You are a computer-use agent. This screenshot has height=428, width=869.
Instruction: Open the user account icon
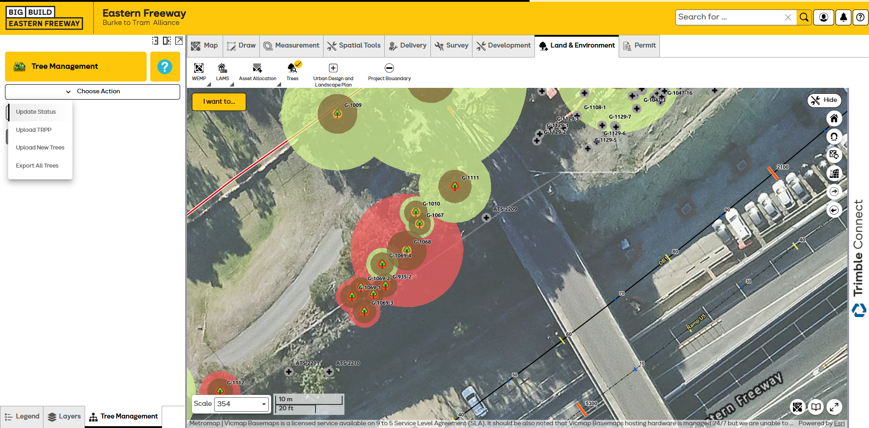point(824,17)
